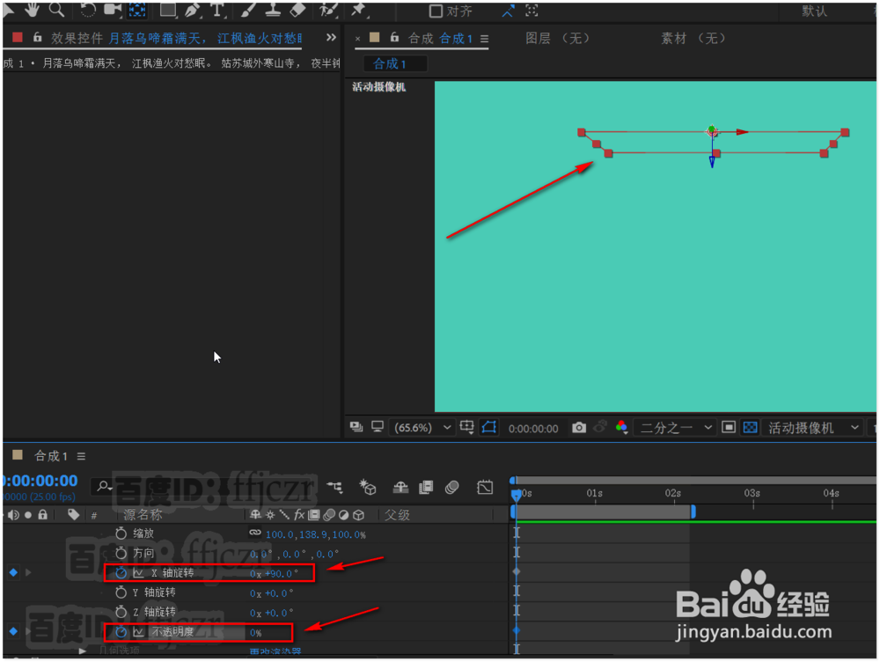Click the audio speaker column header icon
The width and height of the screenshot is (880, 662).
coord(13,515)
